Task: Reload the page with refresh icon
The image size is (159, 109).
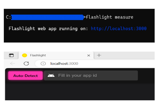Action: coord(26,64)
